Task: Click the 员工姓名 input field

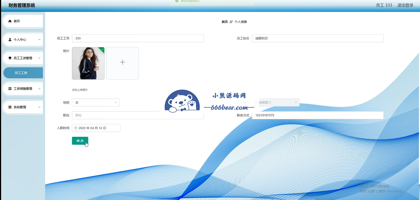Action: [x=318, y=38]
